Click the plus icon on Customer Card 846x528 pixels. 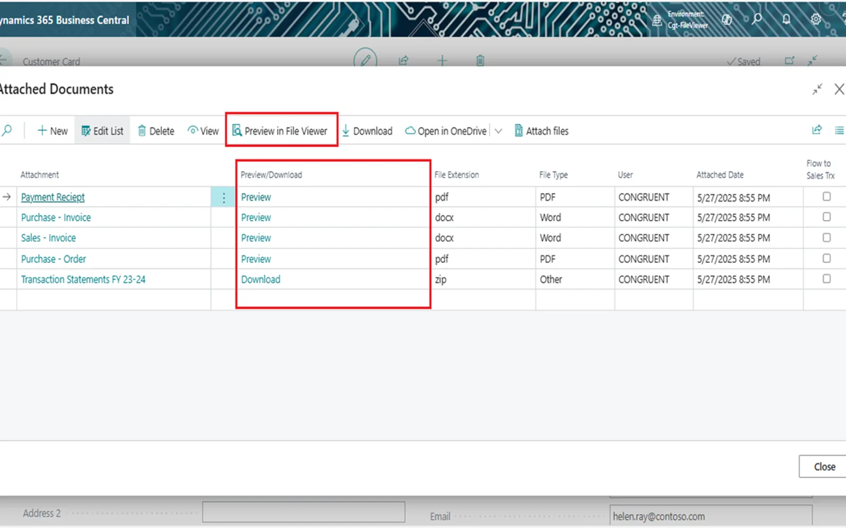(x=442, y=61)
